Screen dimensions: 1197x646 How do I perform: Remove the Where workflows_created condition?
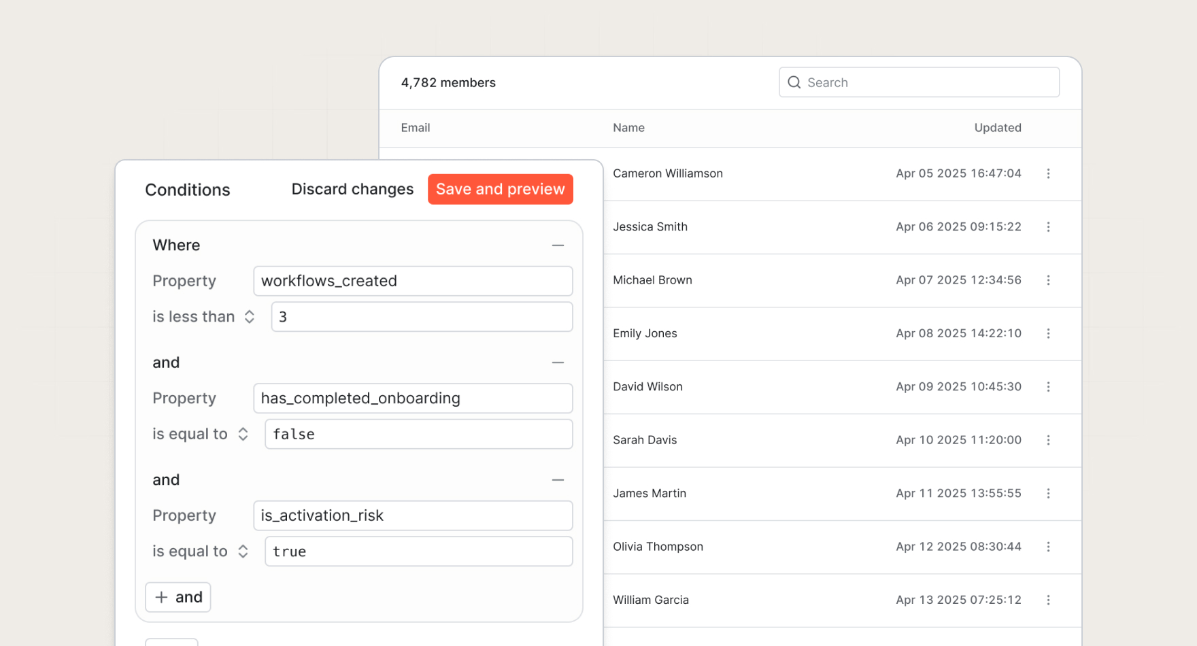coord(558,245)
